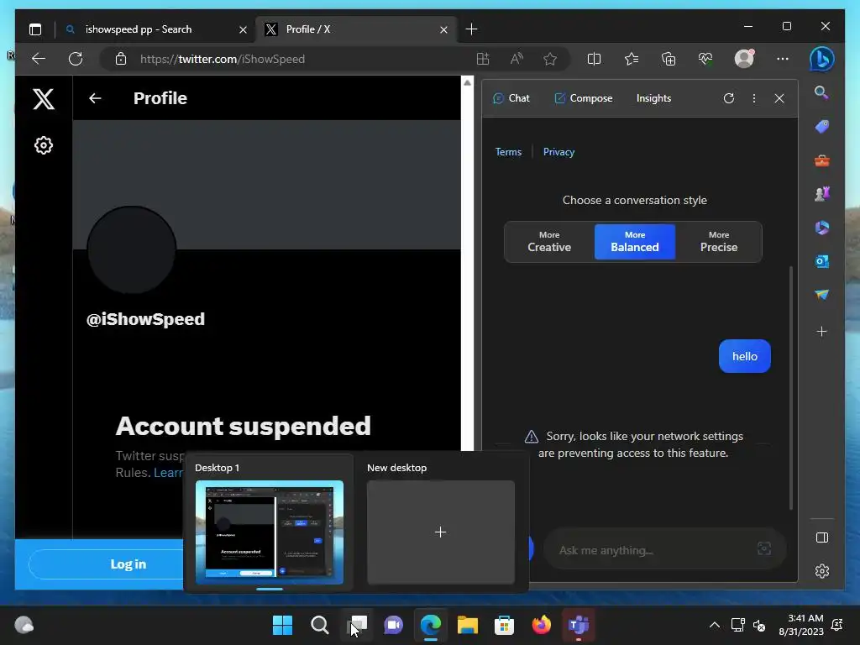Select the Profile / X tab

click(x=355, y=29)
